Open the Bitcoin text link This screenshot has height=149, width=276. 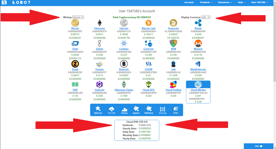click(x=75, y=28)
